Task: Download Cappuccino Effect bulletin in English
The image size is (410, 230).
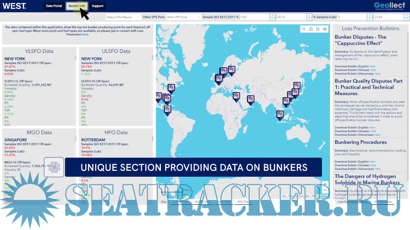Action: coord(372,66)
